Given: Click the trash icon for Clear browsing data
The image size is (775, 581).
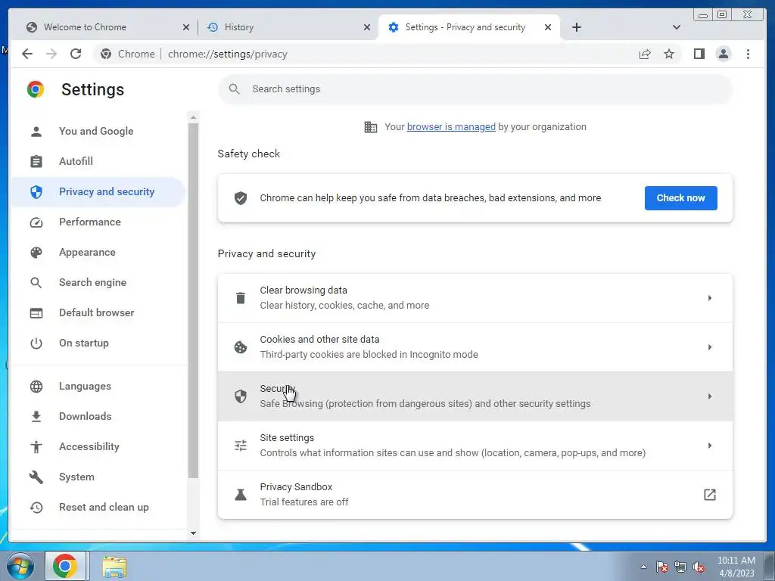Looking at the screenshot, I should (241, 298).
